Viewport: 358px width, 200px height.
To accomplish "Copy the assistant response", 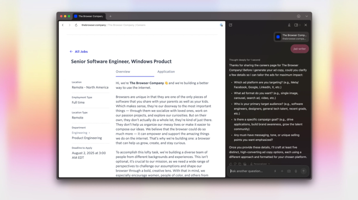I will [240, 164].
